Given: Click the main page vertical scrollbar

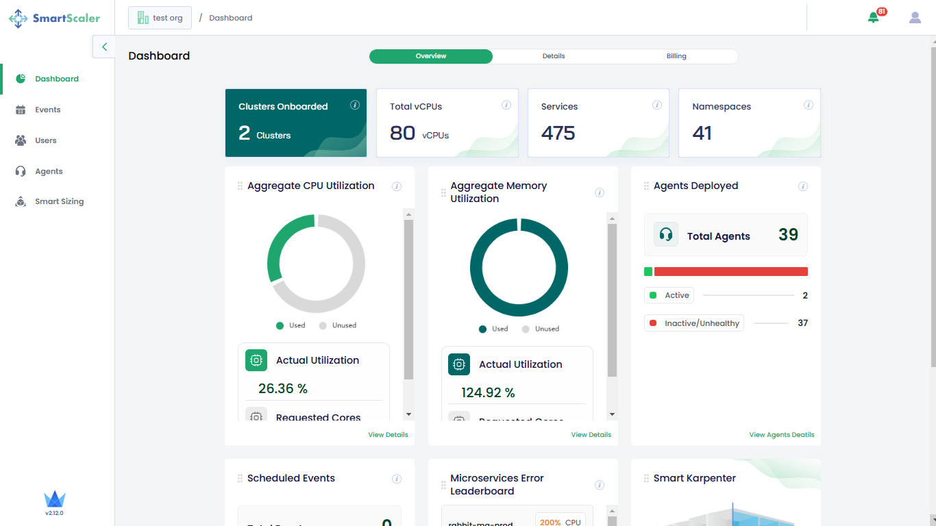Looking at the screenshot, I should pos(933,205).
